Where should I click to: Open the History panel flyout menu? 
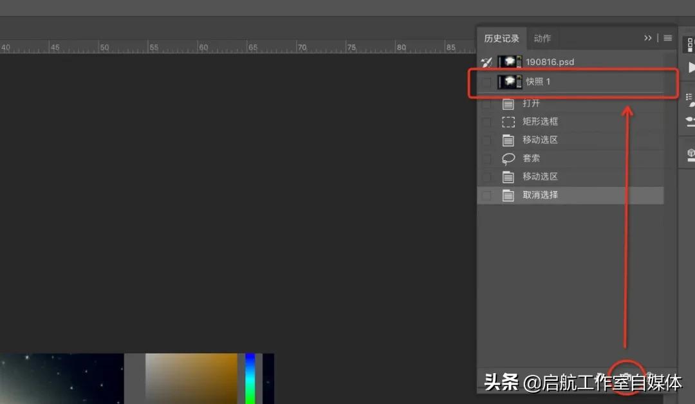coord(667,38)
